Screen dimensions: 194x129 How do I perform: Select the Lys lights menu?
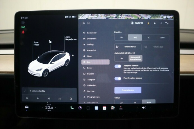[95, 62]
